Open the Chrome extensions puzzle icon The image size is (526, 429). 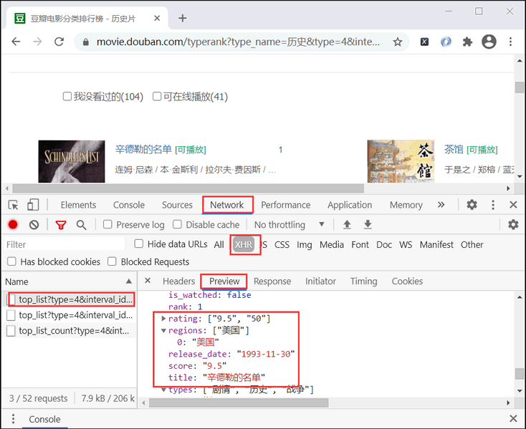(467, 42)
